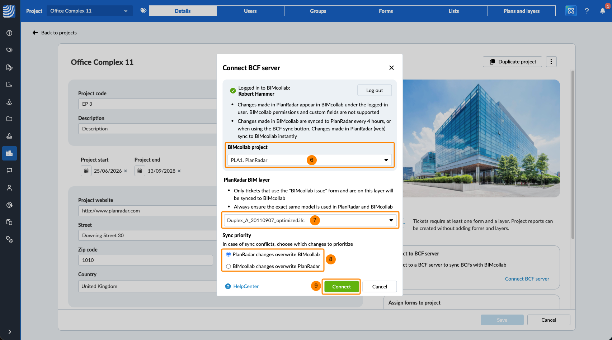Open the location pin icon in sidebar
This screenshot has width=612, height=340.
tap(9, 102)
